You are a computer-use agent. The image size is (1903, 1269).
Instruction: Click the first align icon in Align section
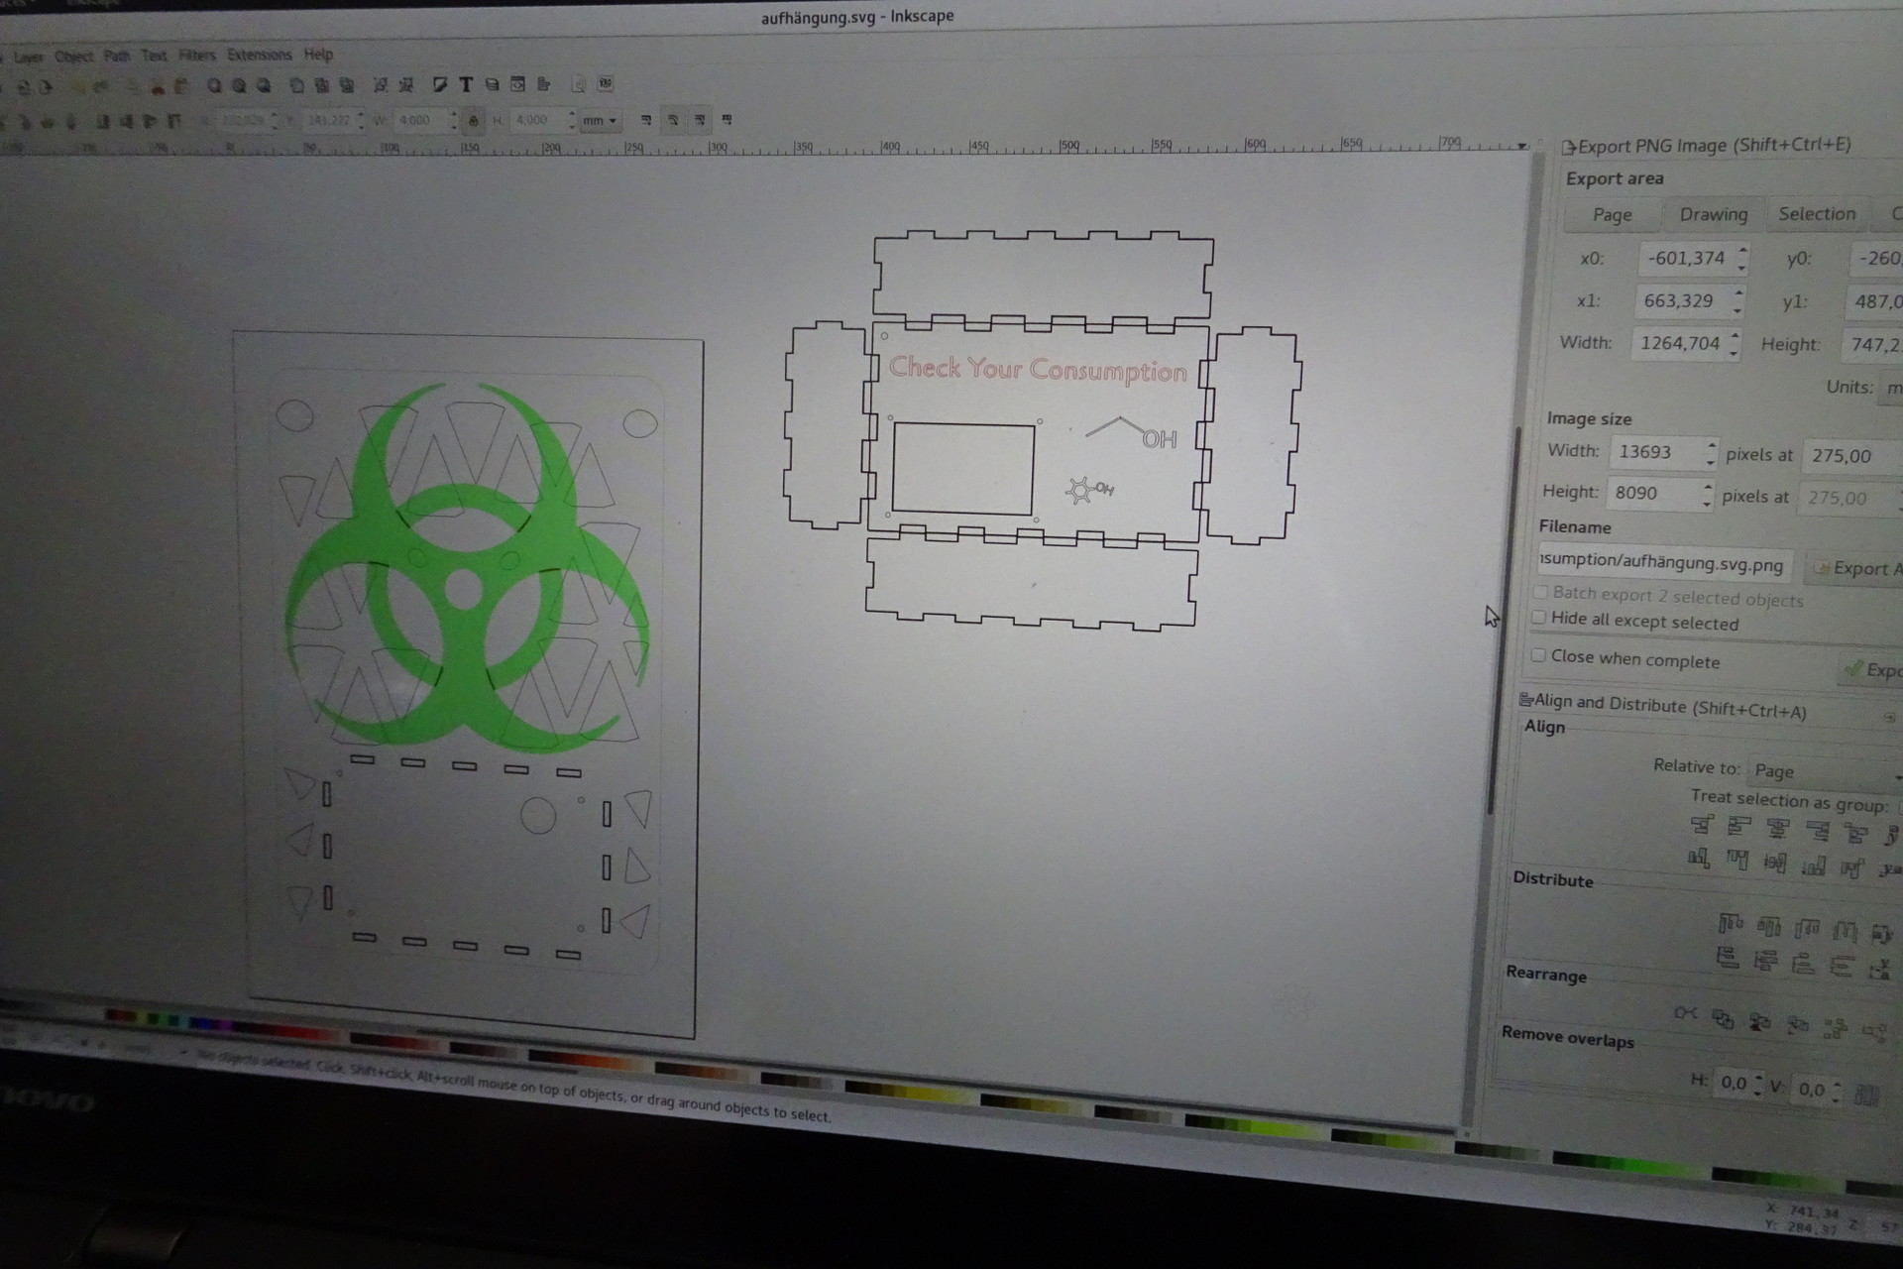[1703, 824]
